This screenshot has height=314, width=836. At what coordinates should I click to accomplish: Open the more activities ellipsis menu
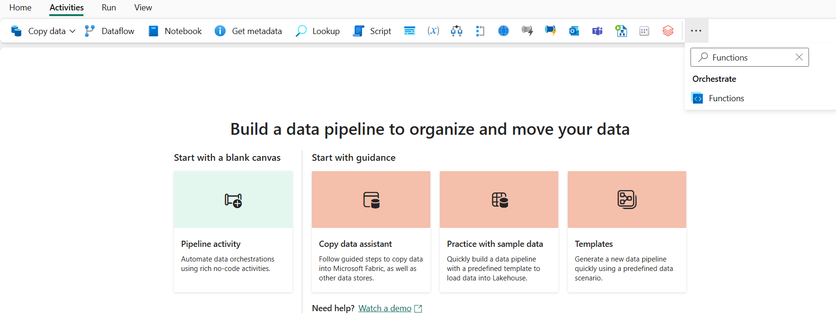pyautogui.click(x=696, y=31)
